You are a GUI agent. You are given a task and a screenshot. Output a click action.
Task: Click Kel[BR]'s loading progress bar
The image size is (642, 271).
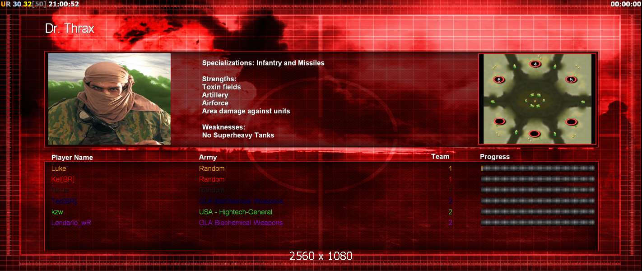pos(538,179)
